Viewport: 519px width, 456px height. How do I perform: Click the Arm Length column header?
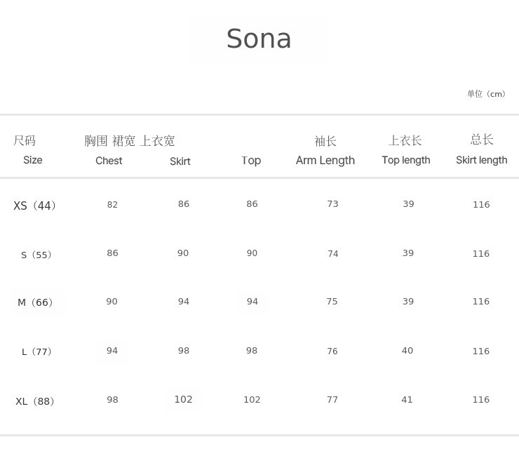point(325,160)
